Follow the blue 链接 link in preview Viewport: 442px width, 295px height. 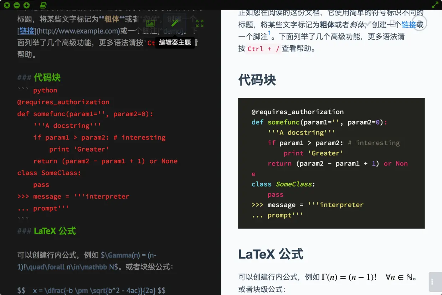pos(409,25)
